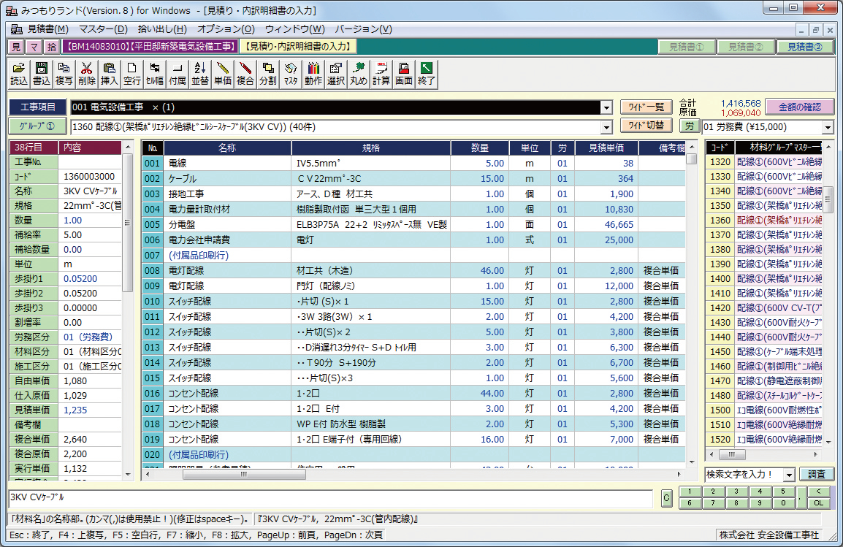Expand the 検索文字を入力 dropdown arrow
This screenshot has height=547, width=843.
(789, 475)
